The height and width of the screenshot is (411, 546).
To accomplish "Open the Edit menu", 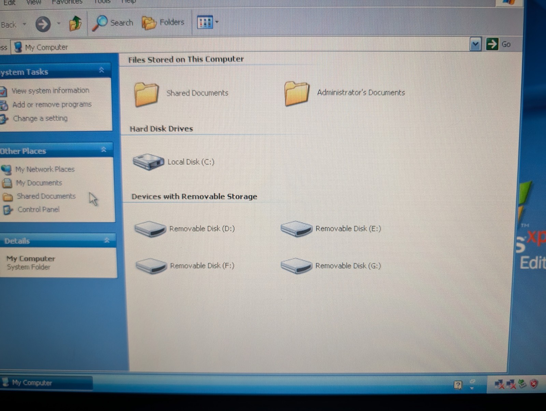I will 9,2.
